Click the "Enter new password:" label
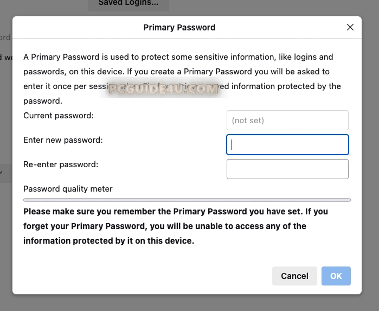The width and height of the screenshot is (379, 311). point(63,140)
